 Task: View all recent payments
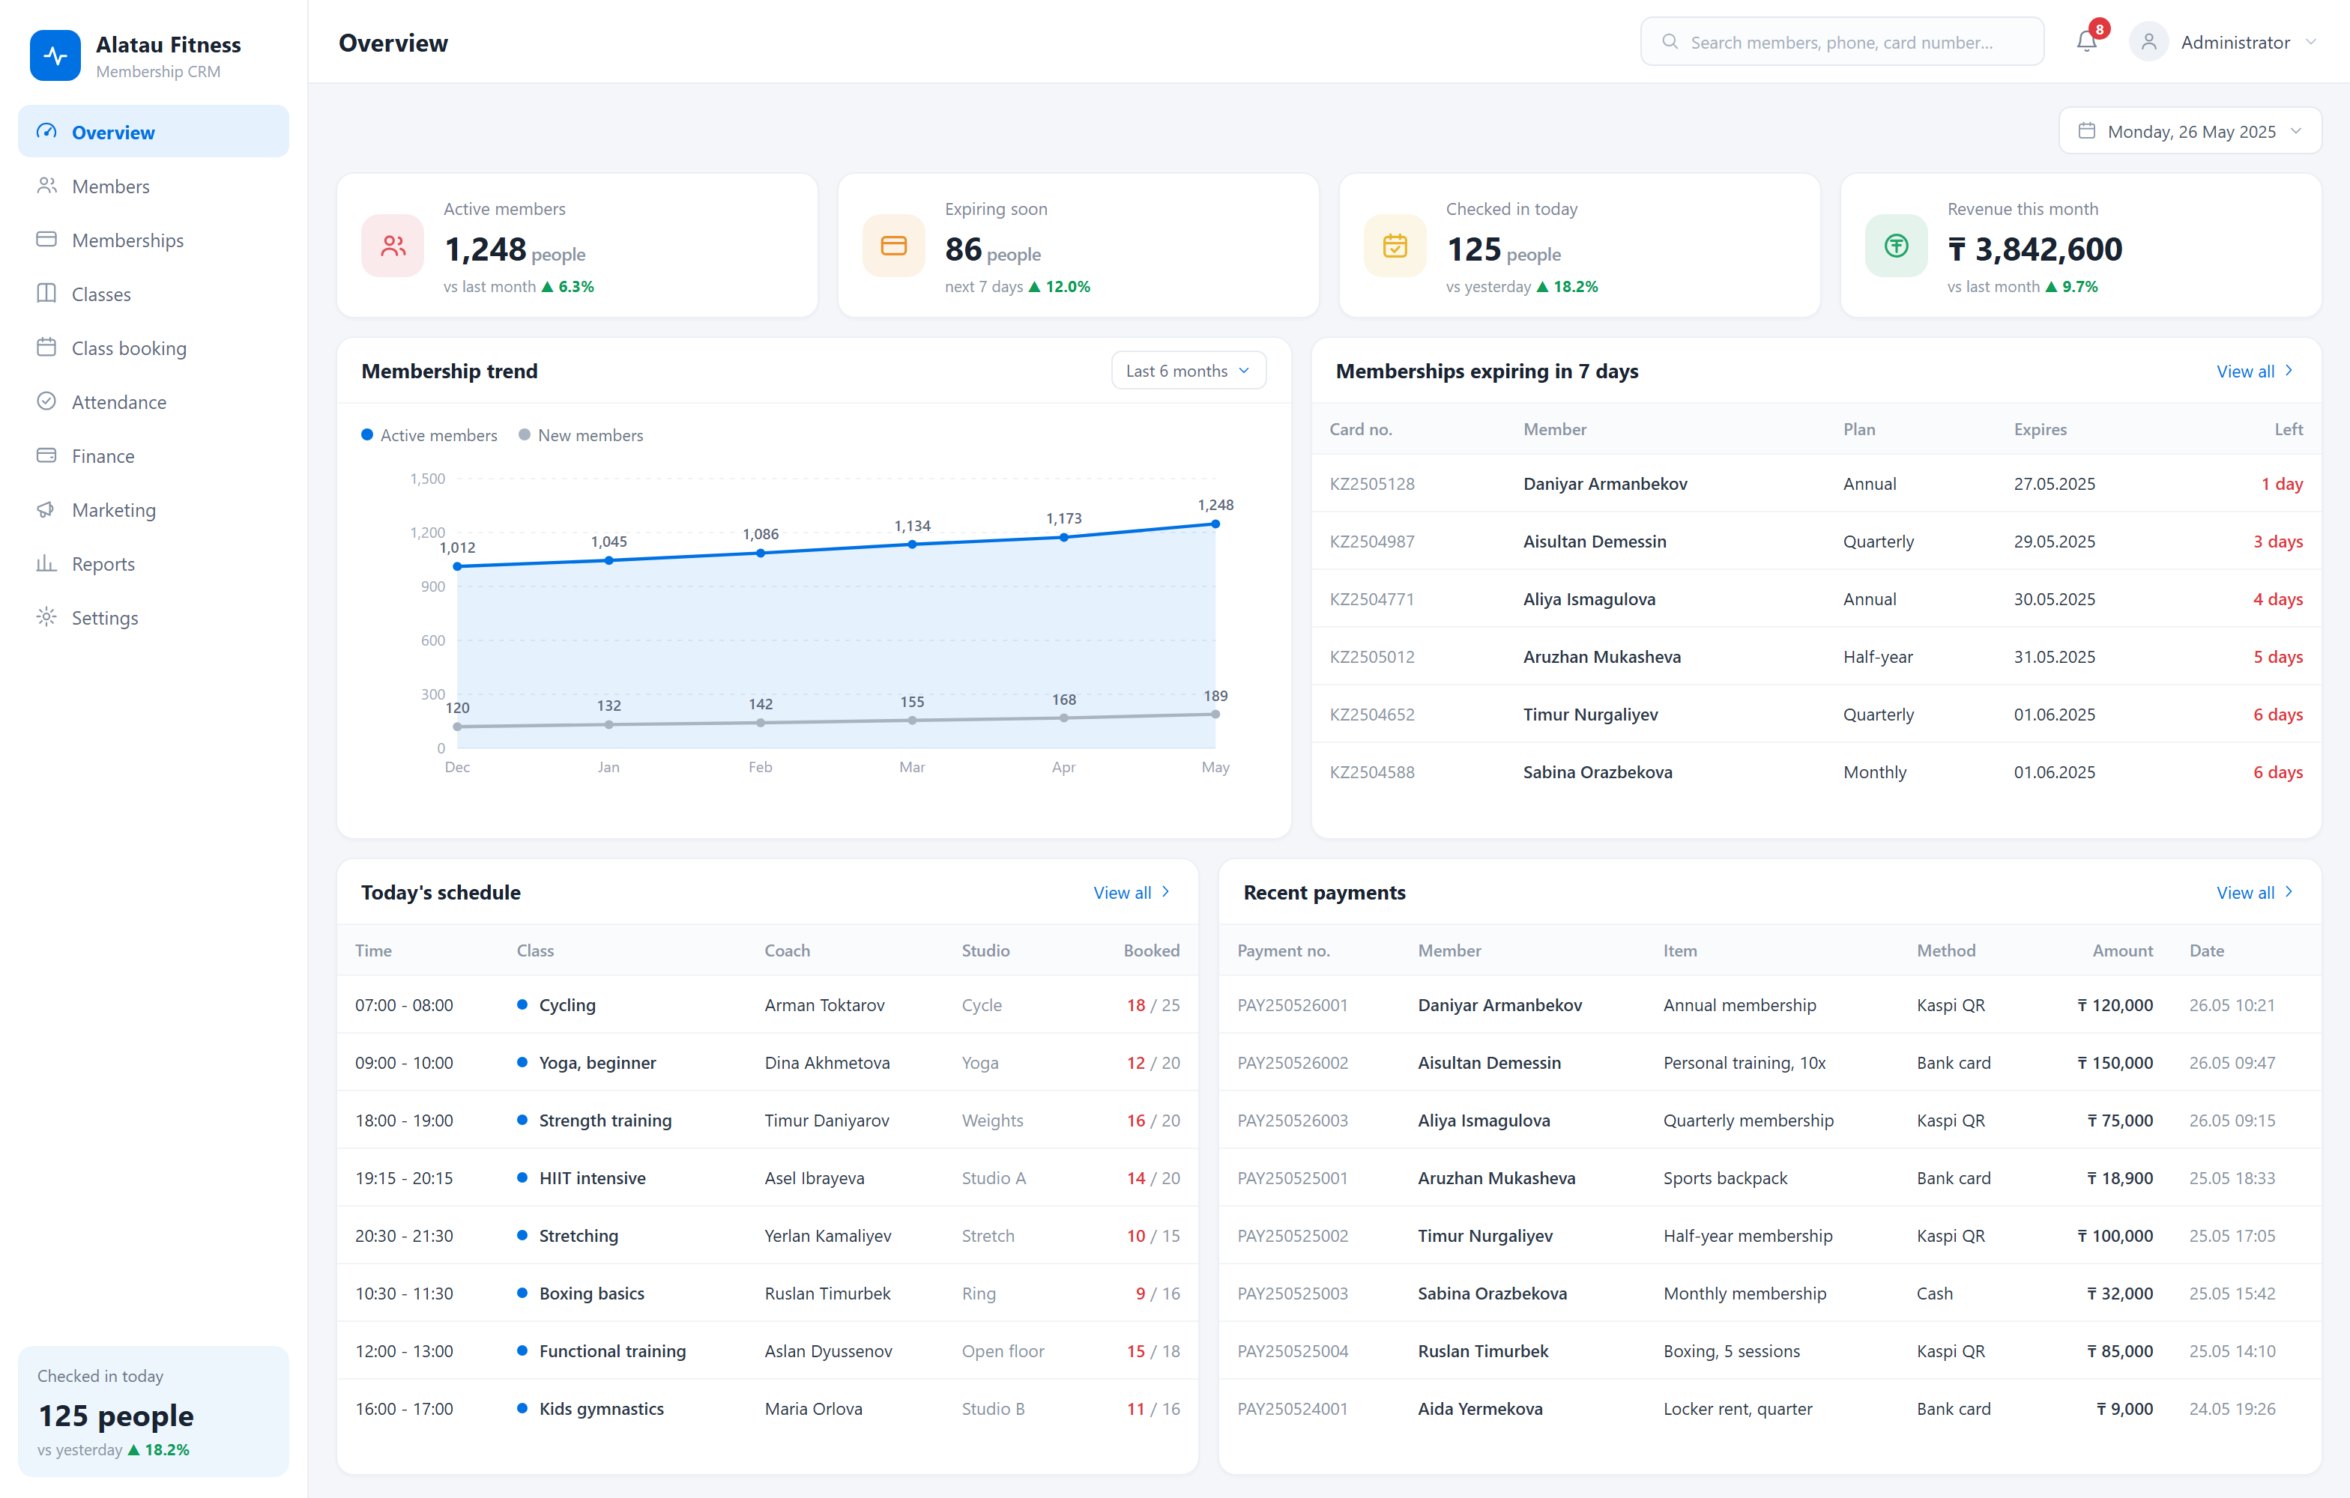pyautogui.click(x=2254, y=892)
